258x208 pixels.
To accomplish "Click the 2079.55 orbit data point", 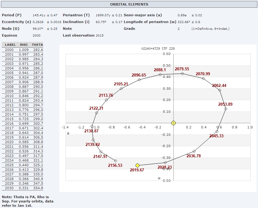I will coord(182,73).
